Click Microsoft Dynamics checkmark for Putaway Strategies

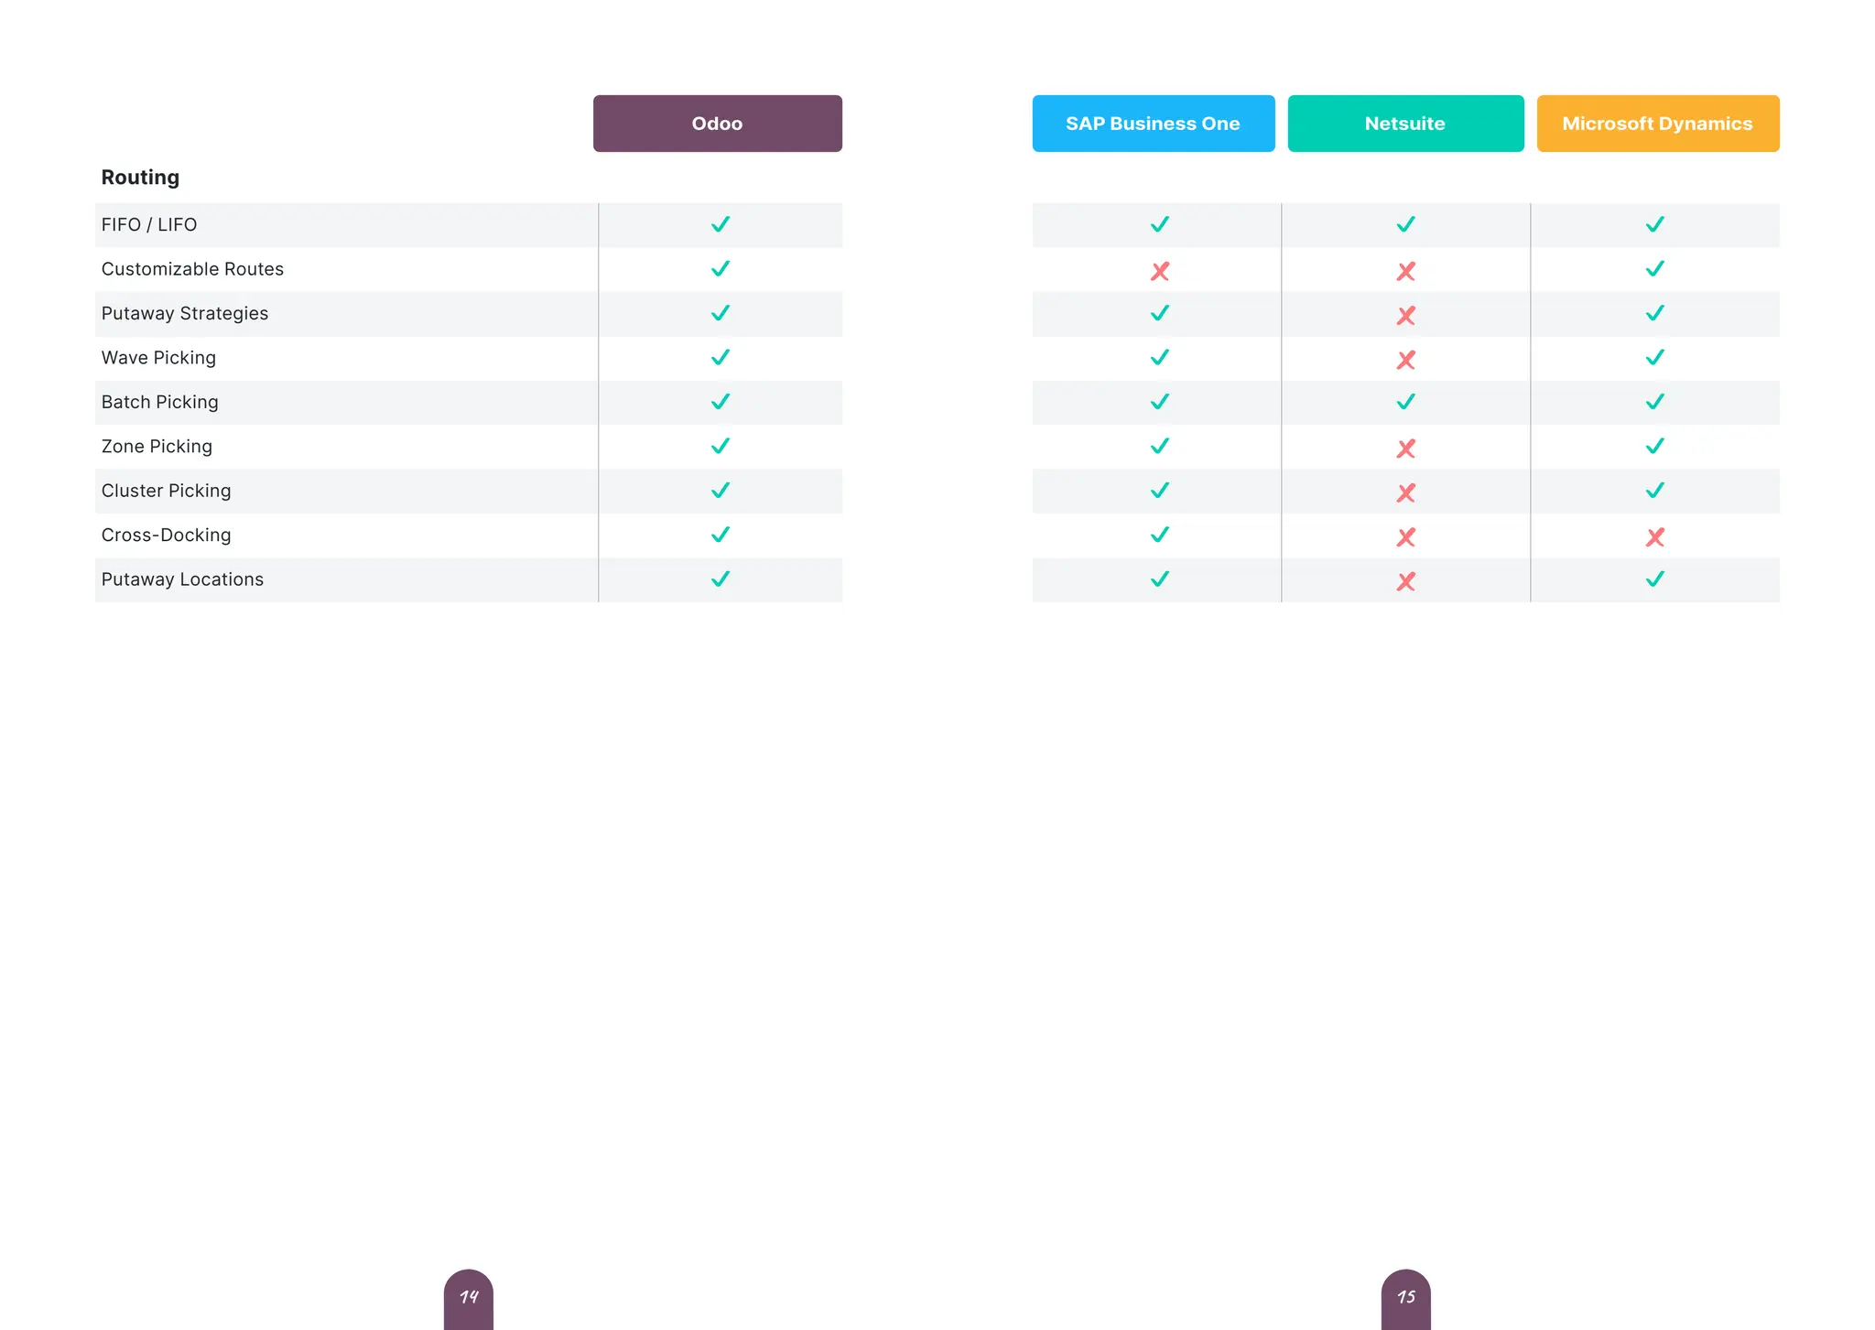[1655, 313]
